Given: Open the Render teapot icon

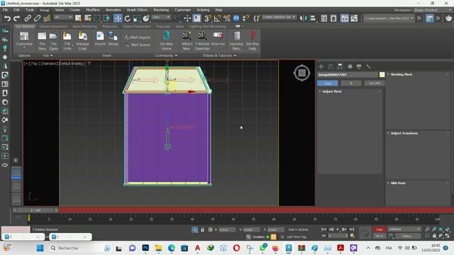Looking at the screenshot, I should (x=449, y=18).
